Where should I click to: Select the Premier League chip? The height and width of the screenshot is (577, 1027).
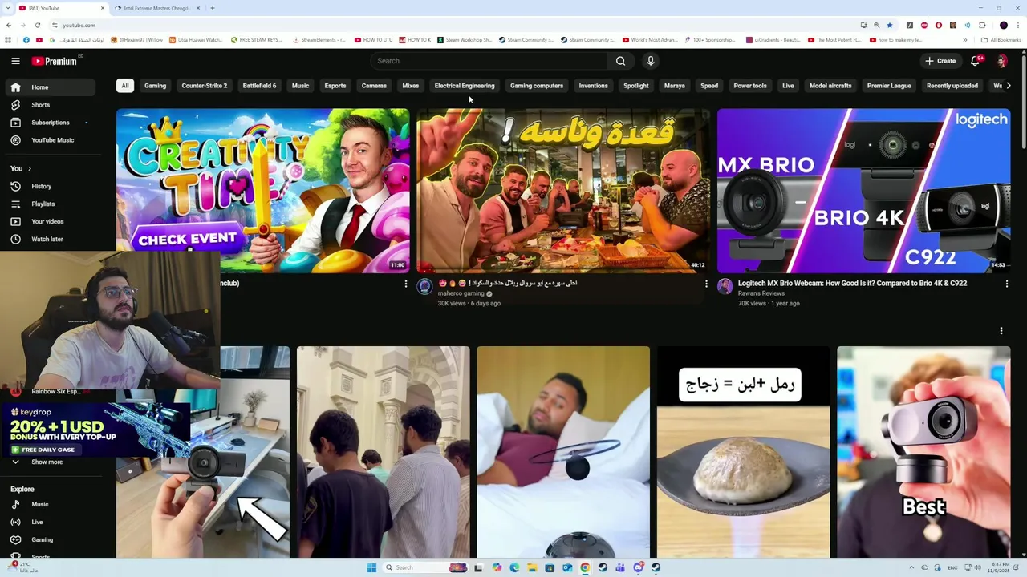pos(889,86)
